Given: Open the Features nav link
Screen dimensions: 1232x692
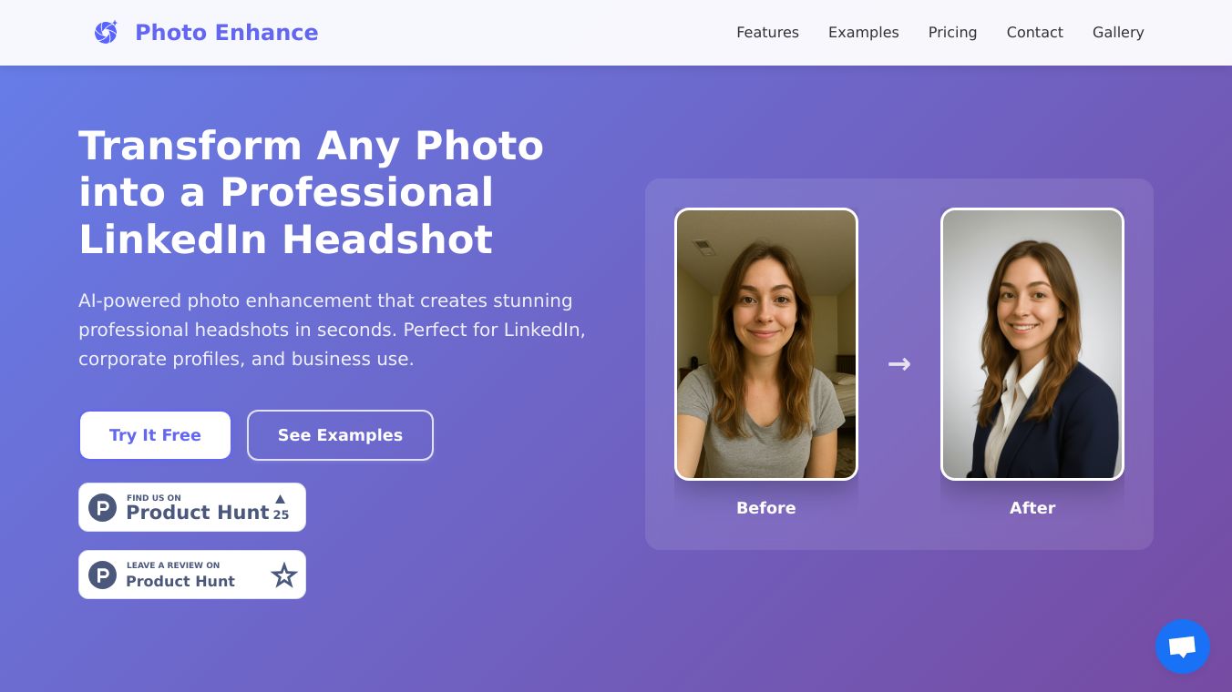Looking at the screenshot, I should [767, 33].
